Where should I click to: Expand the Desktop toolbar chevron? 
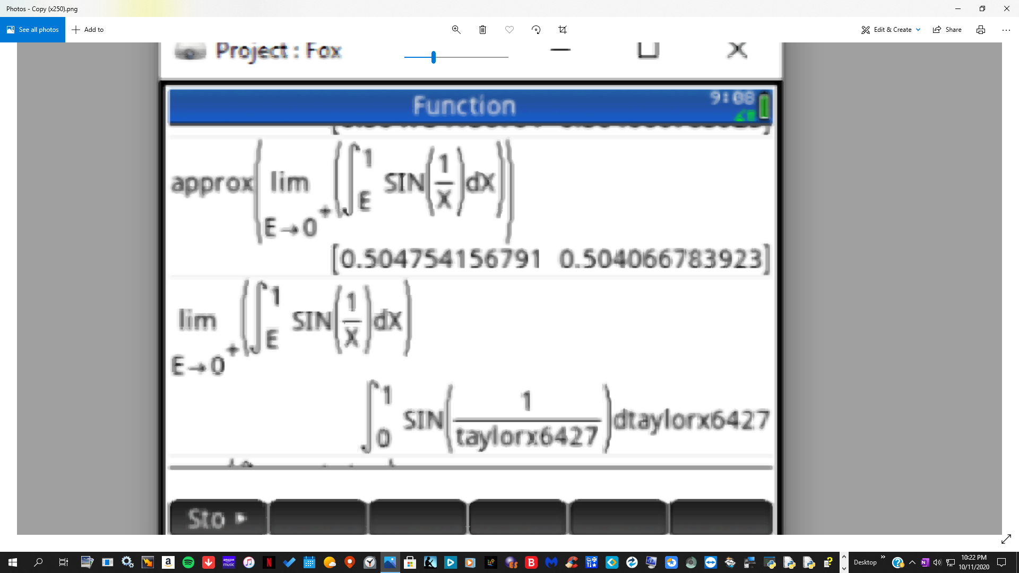click(x=883, y=558)
